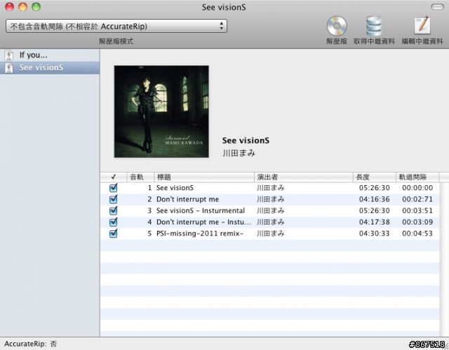Image resolution: width=449 pixels, height=350 pixels.
Task: Select title Don't interrupt me - Instu…
Action: [203, 222]
